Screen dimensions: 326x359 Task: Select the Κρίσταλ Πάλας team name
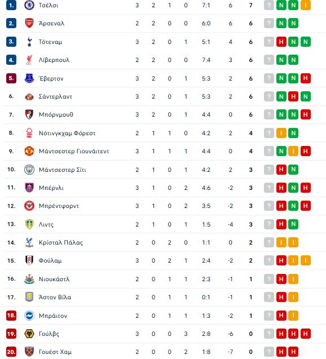61,242
